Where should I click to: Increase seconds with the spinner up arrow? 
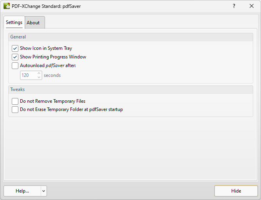click(x=39, y=73)
